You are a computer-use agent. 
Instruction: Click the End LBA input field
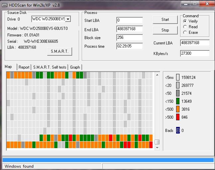click(x=130, y=29)
